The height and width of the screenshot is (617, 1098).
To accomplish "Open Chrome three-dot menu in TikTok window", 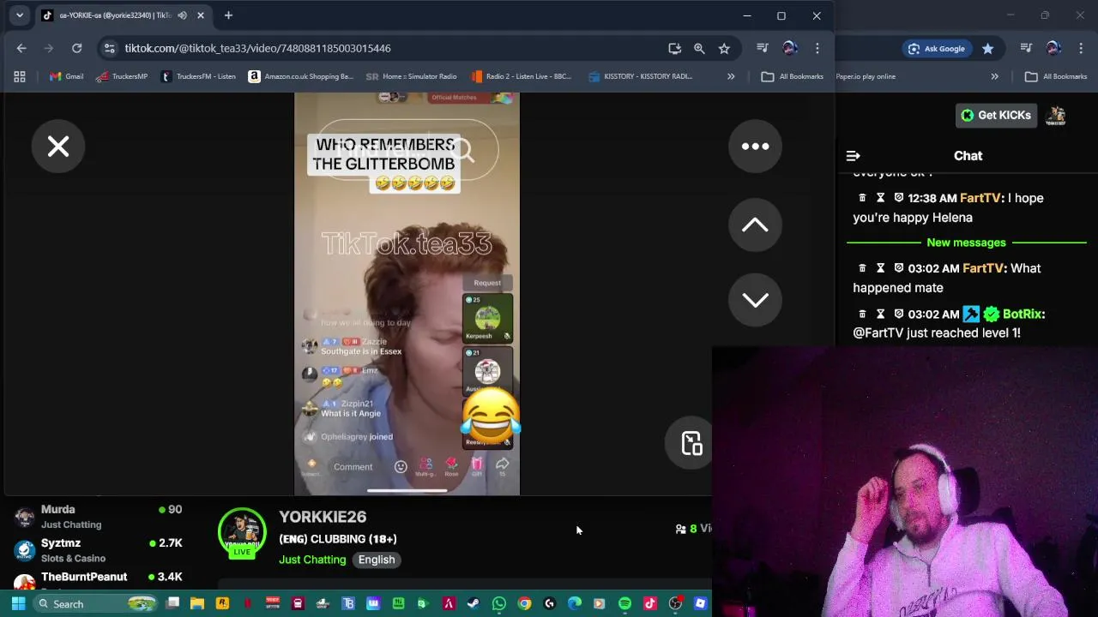I will click(x=817, y=48).
